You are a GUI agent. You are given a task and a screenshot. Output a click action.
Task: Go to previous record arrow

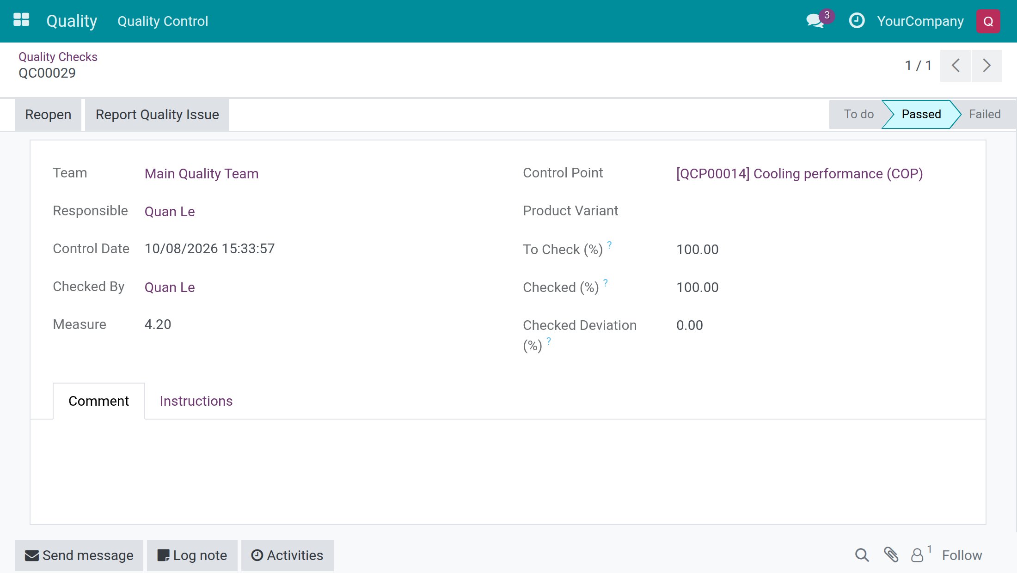[955, 66]
